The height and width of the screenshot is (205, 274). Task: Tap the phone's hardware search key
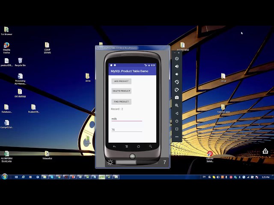pyautogui.click(x=150, y=146)
